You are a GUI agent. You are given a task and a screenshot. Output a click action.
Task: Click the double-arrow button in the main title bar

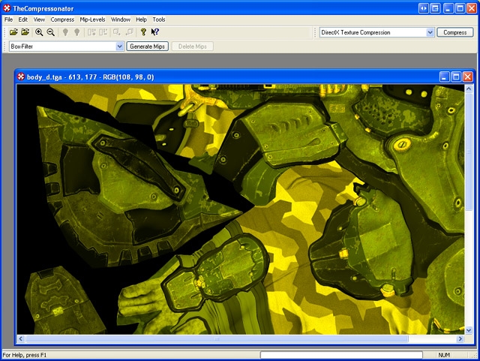point(424,8)
